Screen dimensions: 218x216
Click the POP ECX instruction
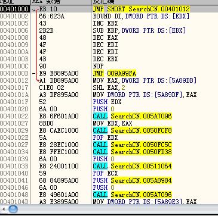point(105,173)
